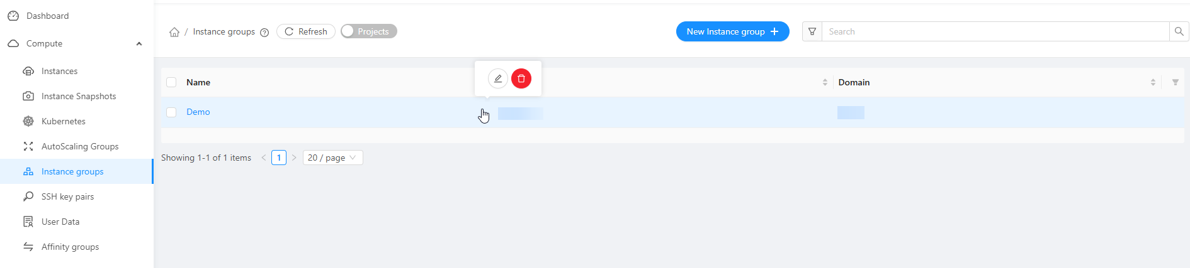This screenshot has height=268, width=1190.
Task: Sort by the Domain column arrows
Action: point(1153,82)
